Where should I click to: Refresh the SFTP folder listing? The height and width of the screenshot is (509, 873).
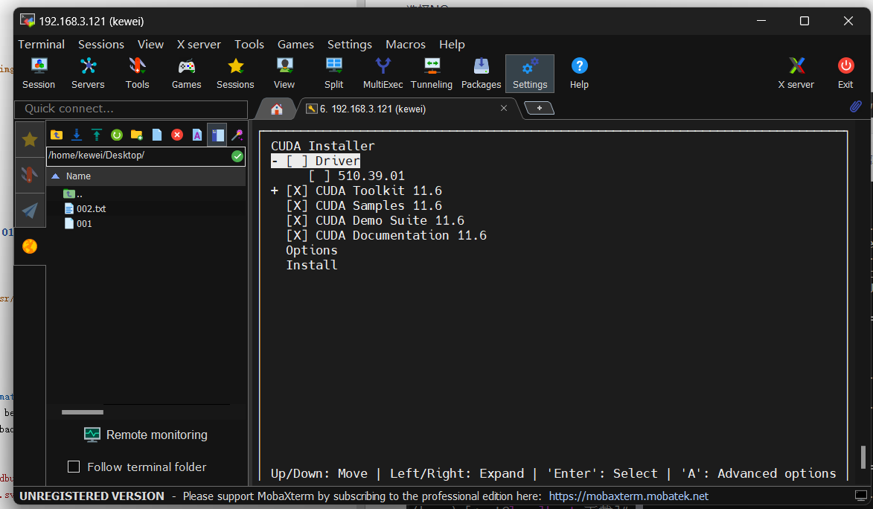pos(117,135)
